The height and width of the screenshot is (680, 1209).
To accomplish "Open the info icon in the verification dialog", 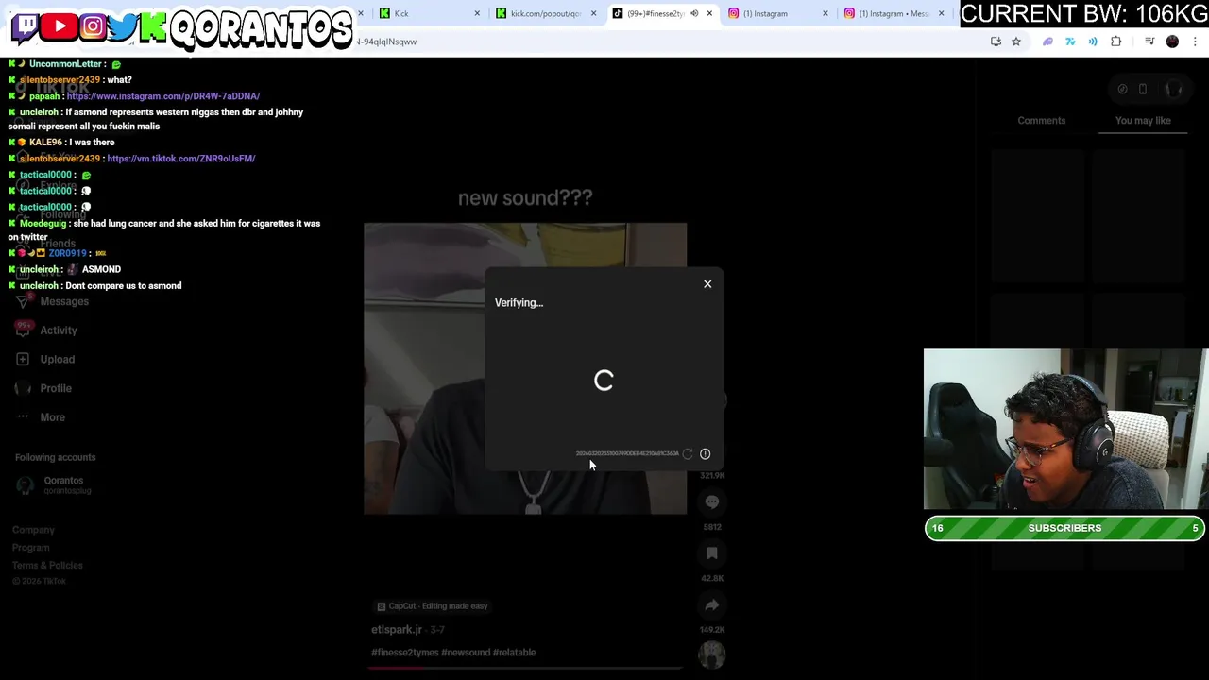I will (x=705, y=454).
